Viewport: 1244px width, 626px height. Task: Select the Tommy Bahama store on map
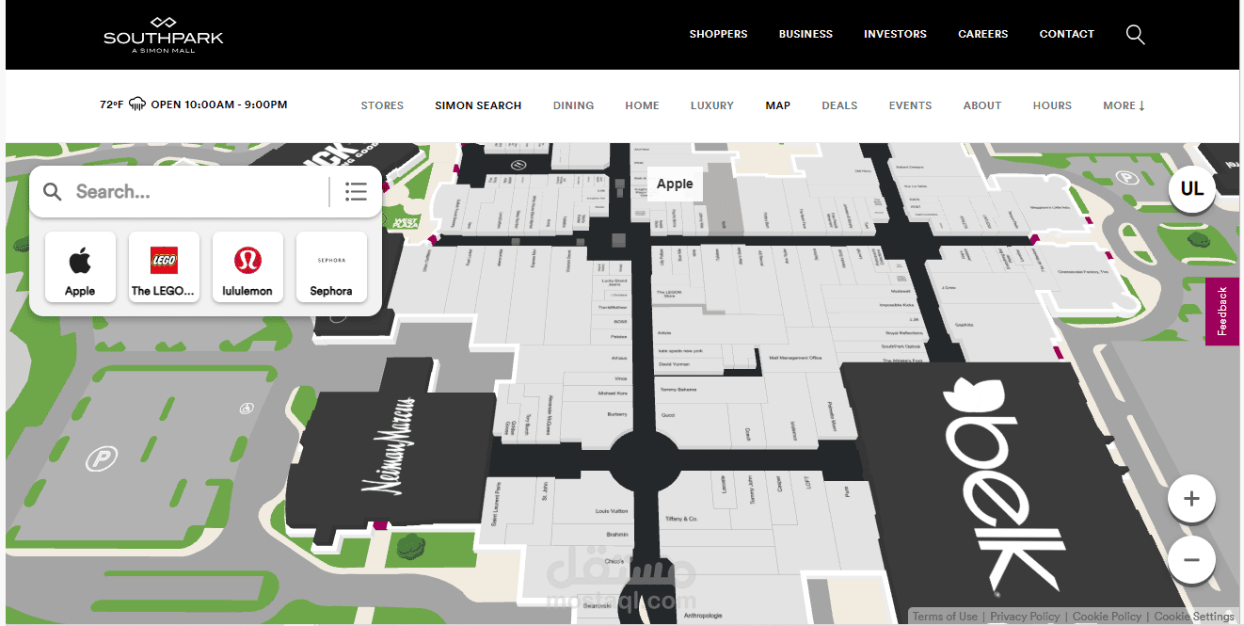(677, 389)
